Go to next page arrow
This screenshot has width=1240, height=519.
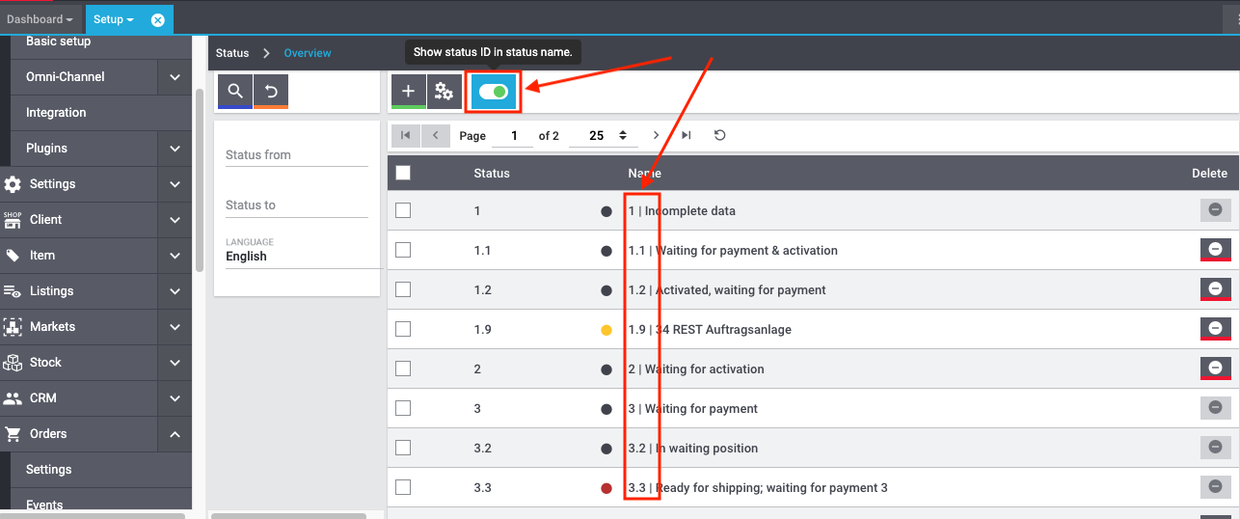click(x=657, y=135)
